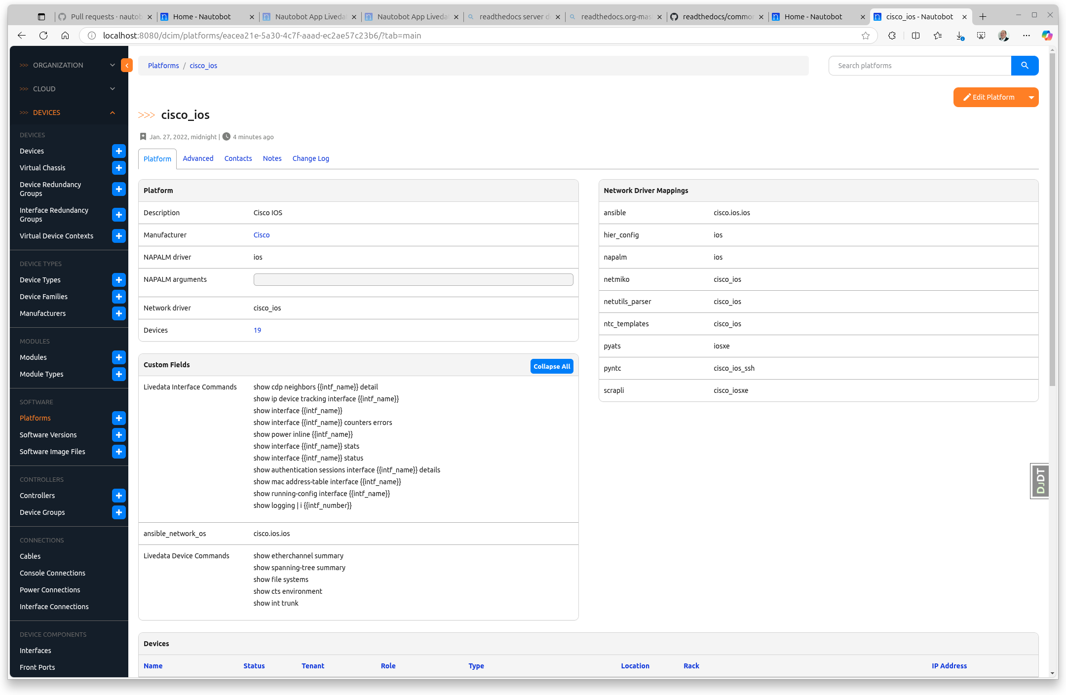Click plus icon beside Manufacturers

118,313
